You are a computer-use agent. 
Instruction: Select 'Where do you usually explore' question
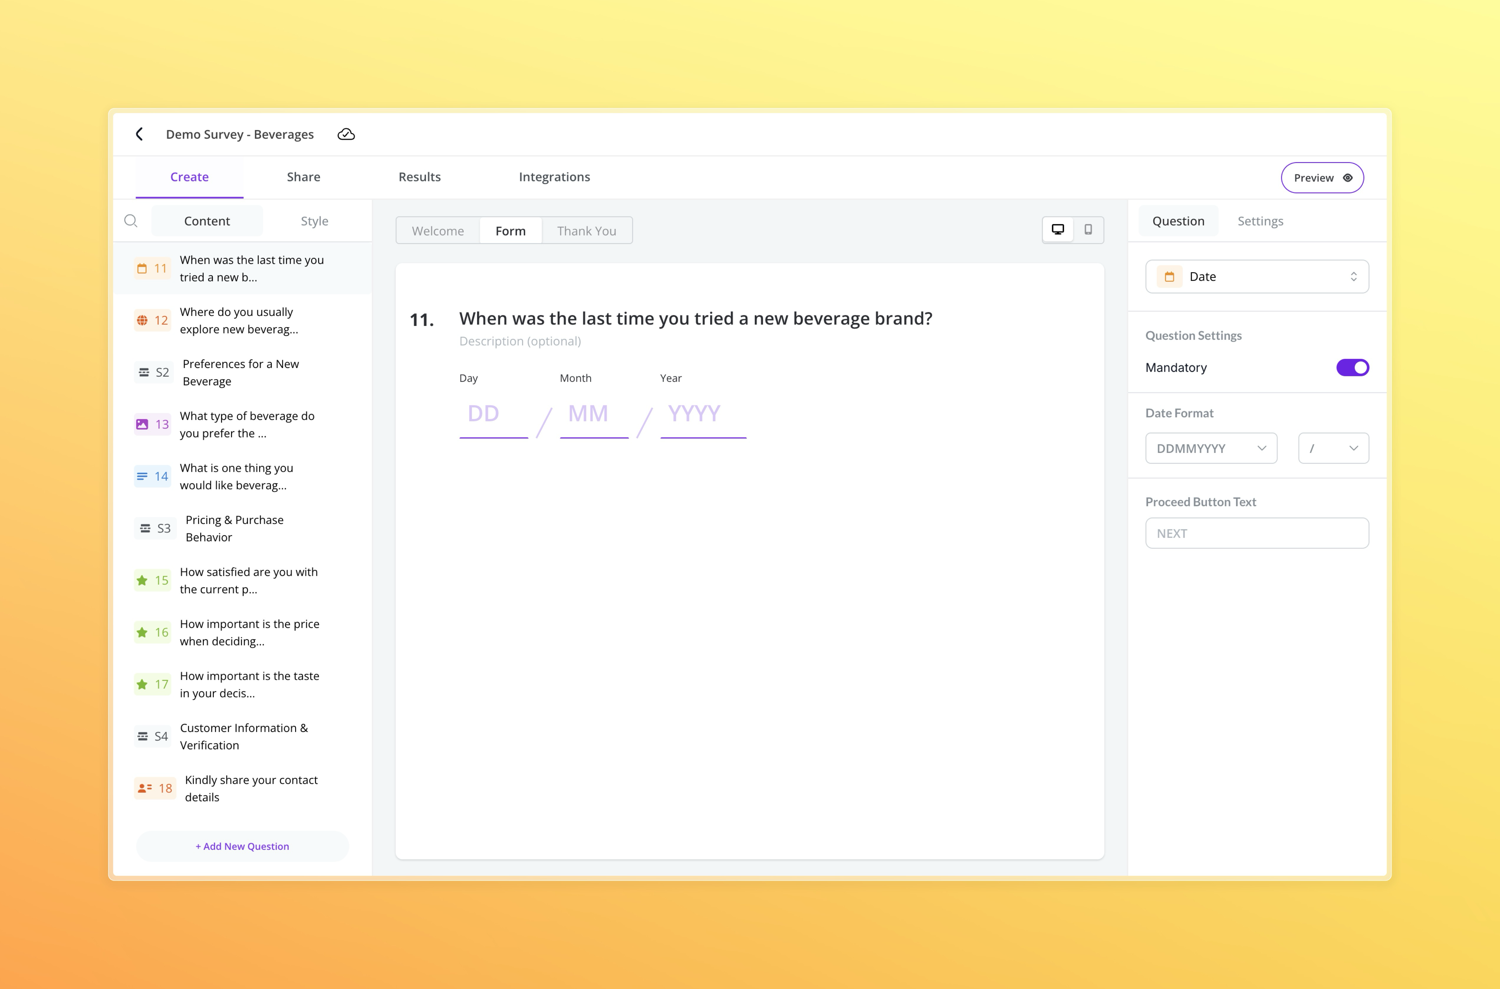242,320
